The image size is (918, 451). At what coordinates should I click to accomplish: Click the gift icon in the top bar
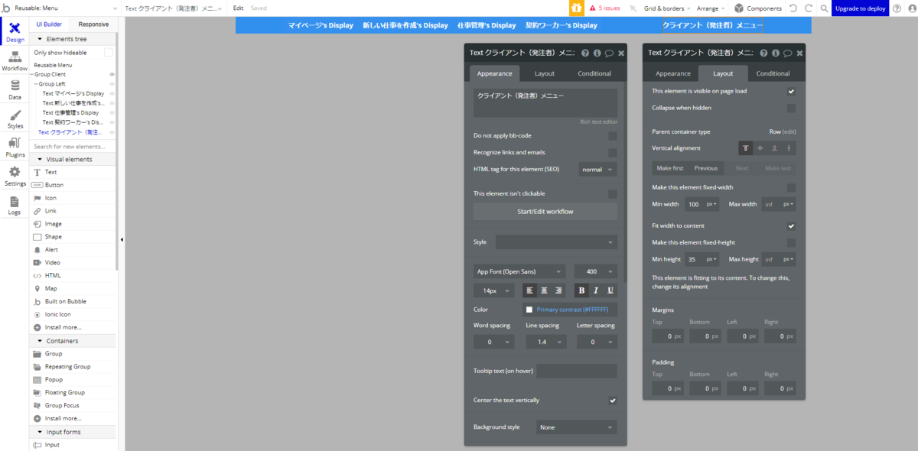(577, 8)
